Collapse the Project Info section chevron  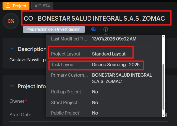click(x=12, y=86)
